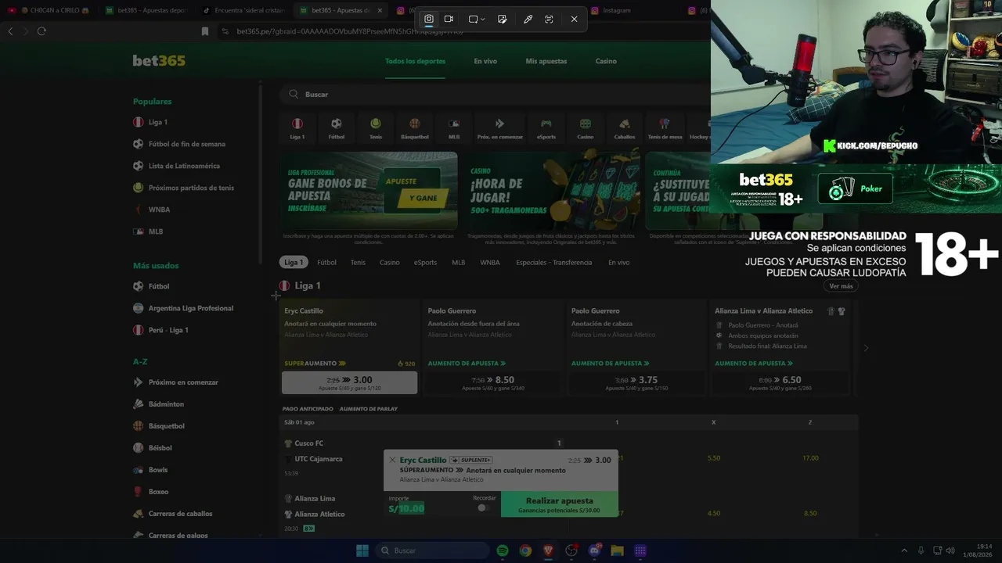Open Spotify from the taskbar
The image size is (1002, 563).
click(503, 550)
